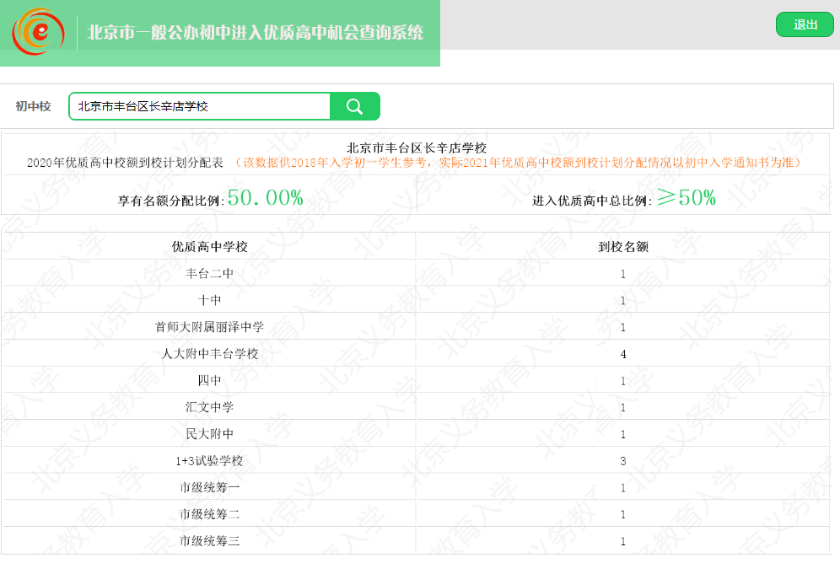Select the 十中 school name
This screenshot has width=840, height=563.
(x=209, y=300)
